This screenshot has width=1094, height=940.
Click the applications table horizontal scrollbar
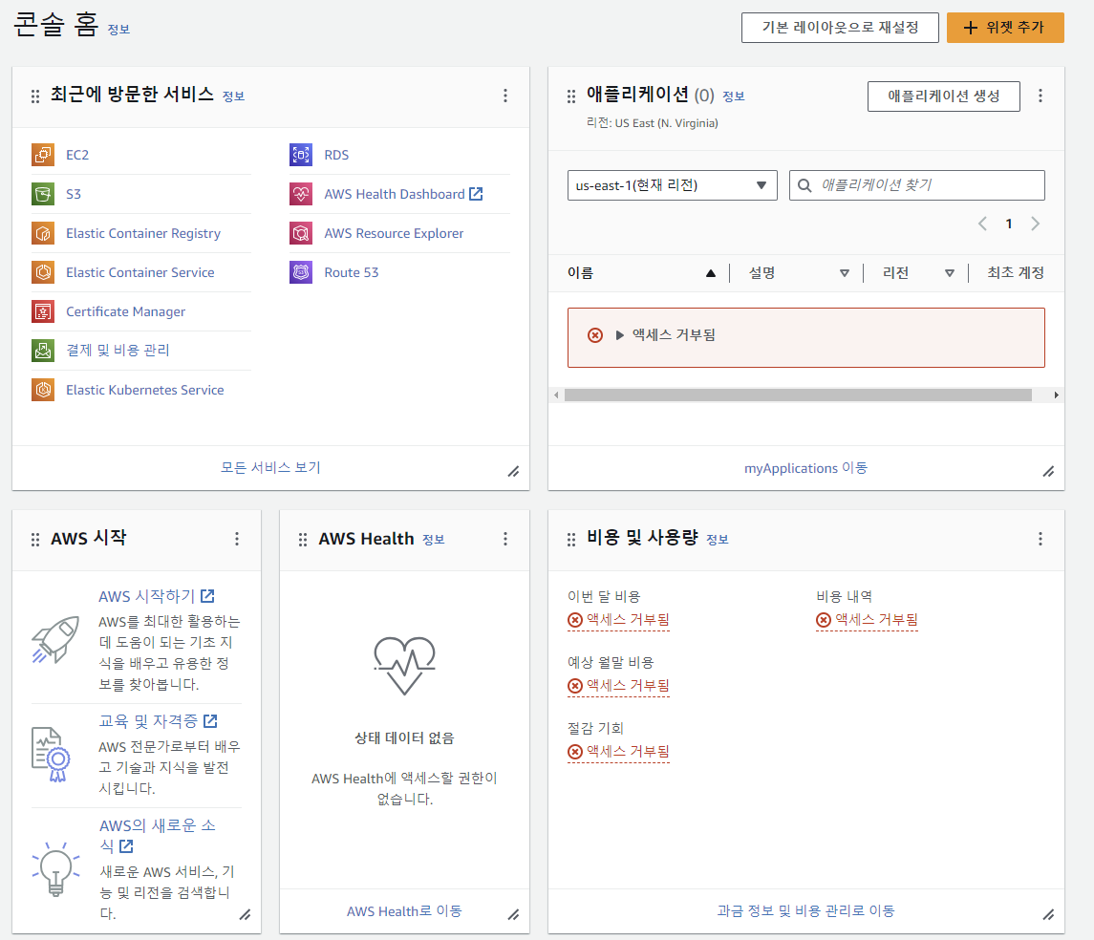tap(798, 395)
